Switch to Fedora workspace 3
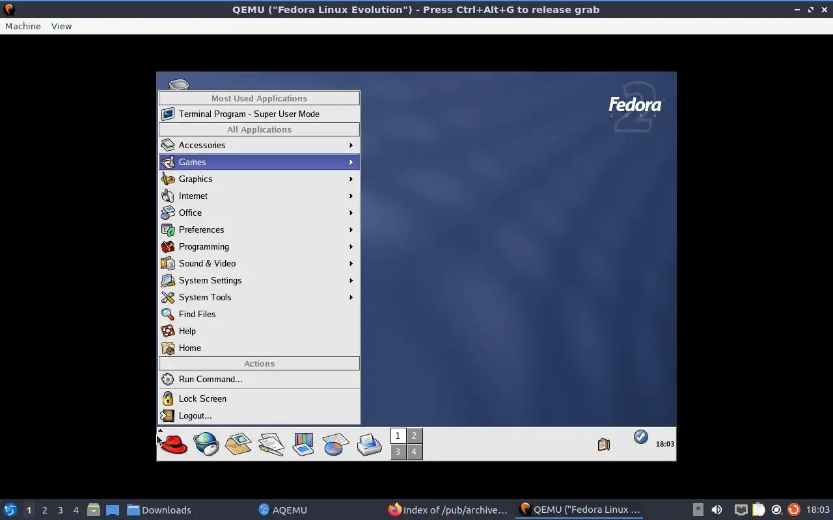Image resolution: width=833 pixels, height=520 pixels. coord(398,452)
